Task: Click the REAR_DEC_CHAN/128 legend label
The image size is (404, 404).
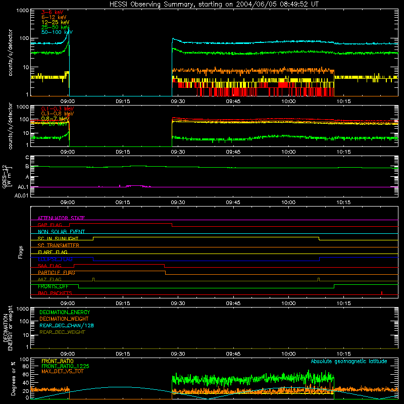Action: click(67, 325)
